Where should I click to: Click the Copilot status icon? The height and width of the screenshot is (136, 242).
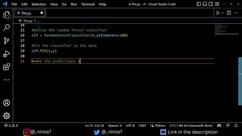tap(219, 125)
